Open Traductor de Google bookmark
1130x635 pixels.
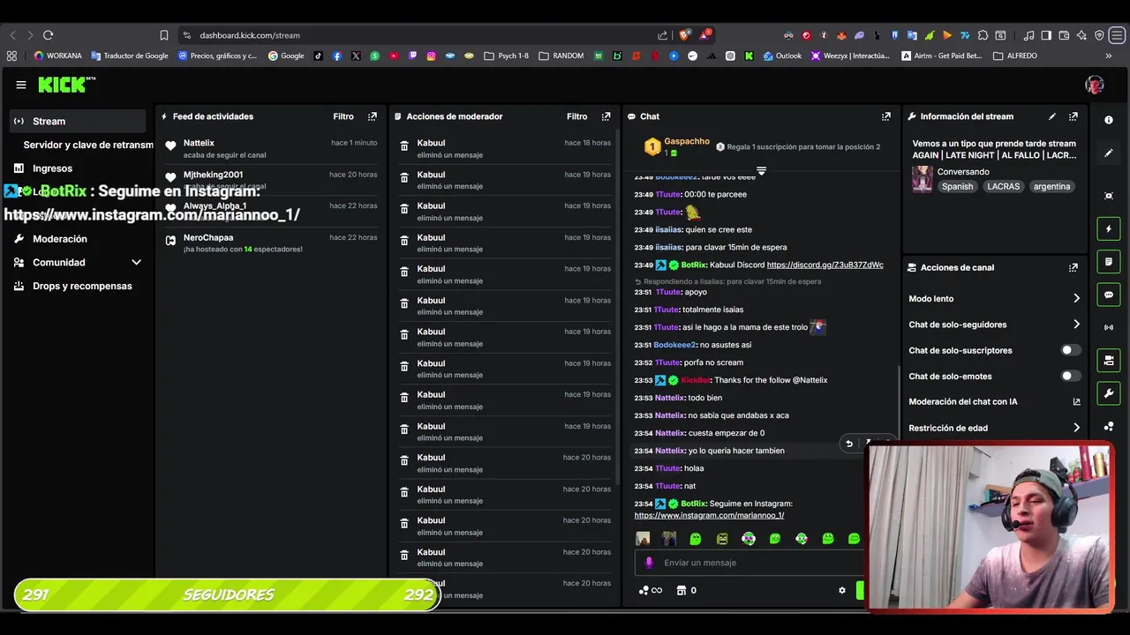coord(130,56)
